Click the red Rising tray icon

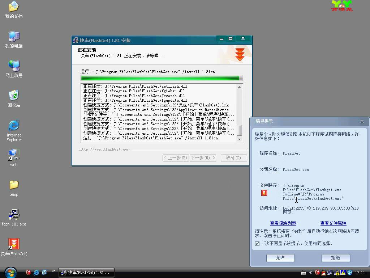317,273
